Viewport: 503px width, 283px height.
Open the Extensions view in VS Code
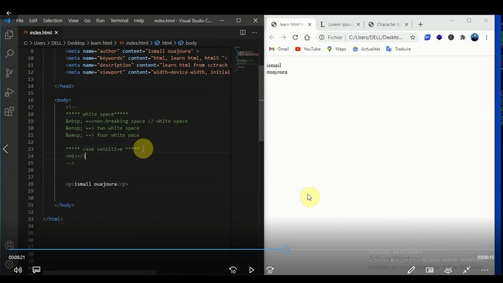[9, 112]
